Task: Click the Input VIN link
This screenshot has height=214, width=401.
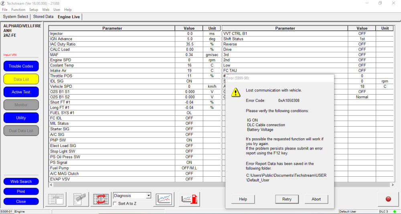Action: [10, 55]
